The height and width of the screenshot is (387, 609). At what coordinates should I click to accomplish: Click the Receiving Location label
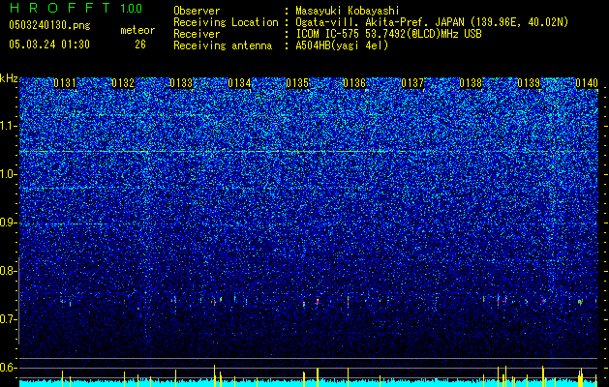tap(226, 22)
